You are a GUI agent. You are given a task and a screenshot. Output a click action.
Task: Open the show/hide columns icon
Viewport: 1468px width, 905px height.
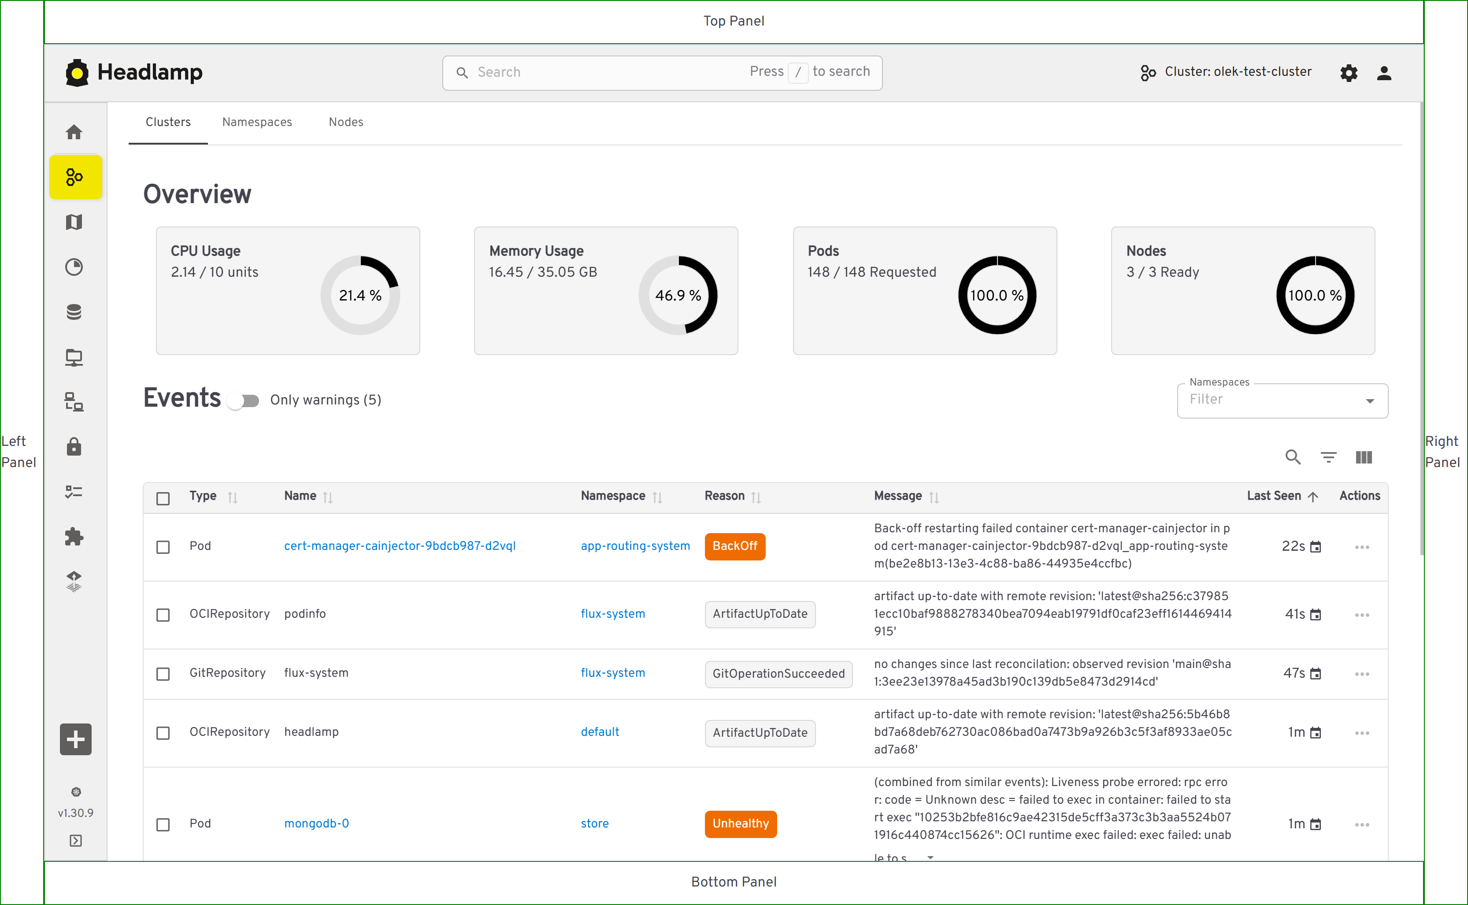(x=1364, y=457)
